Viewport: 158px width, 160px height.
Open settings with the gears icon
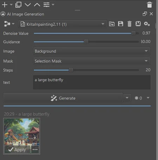[147, 24]
